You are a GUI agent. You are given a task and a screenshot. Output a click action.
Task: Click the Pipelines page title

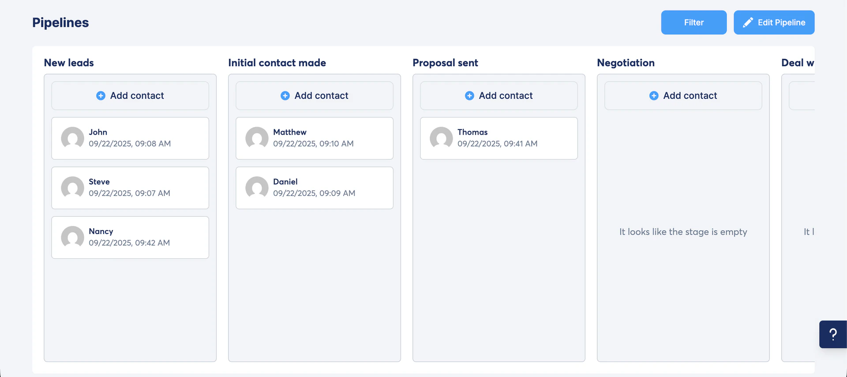tap(60, 22)
